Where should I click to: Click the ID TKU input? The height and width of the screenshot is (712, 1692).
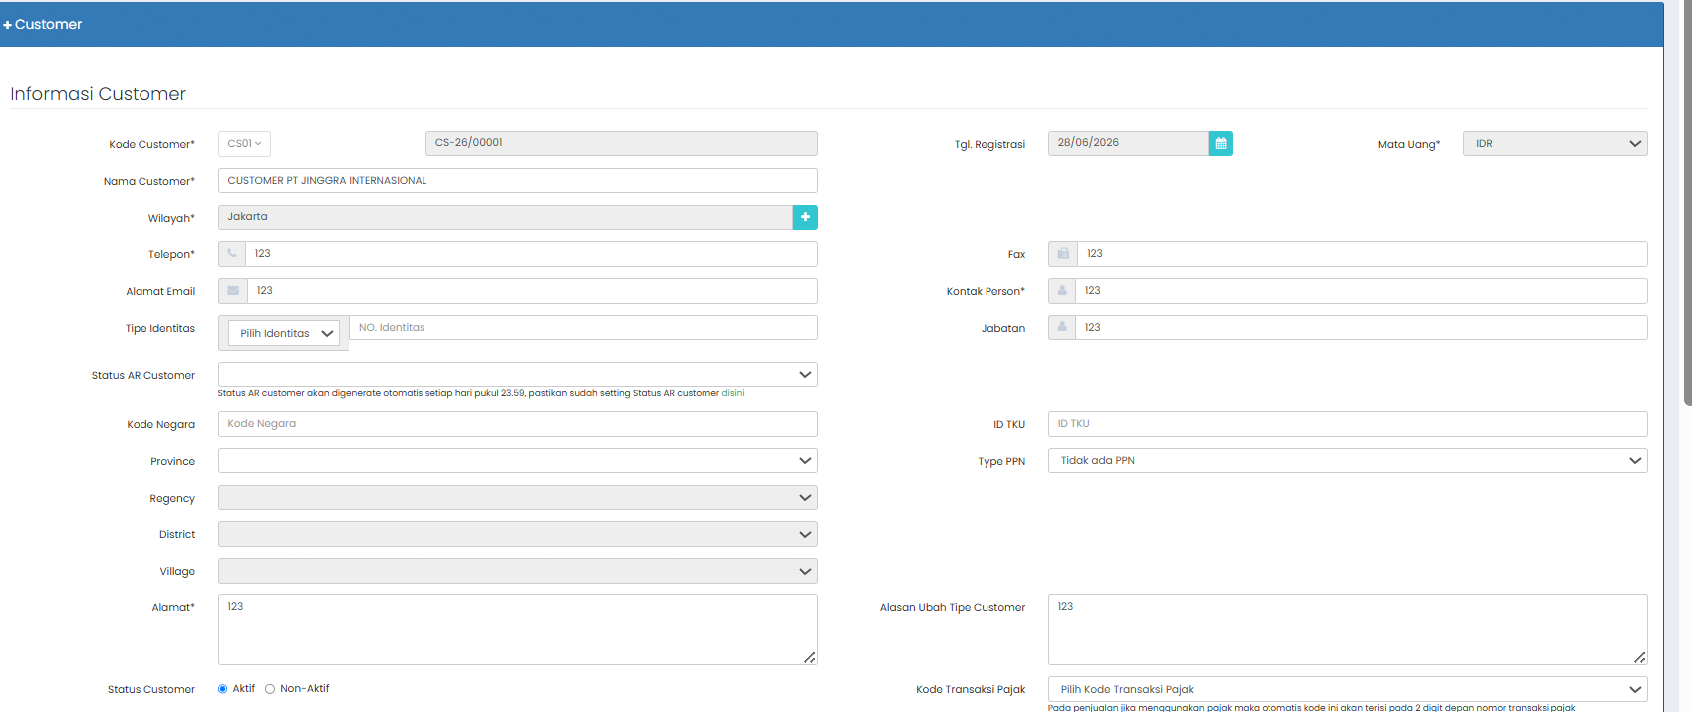pyautogui.click(x=1348, y=424)
